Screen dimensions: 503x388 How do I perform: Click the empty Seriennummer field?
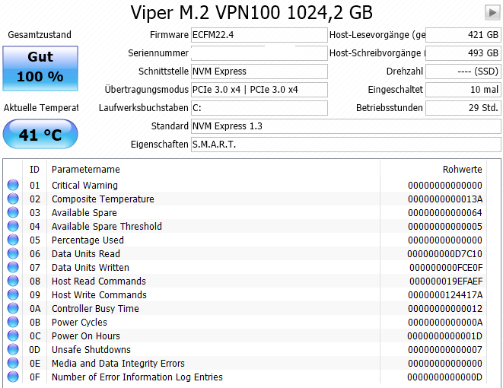259,53
